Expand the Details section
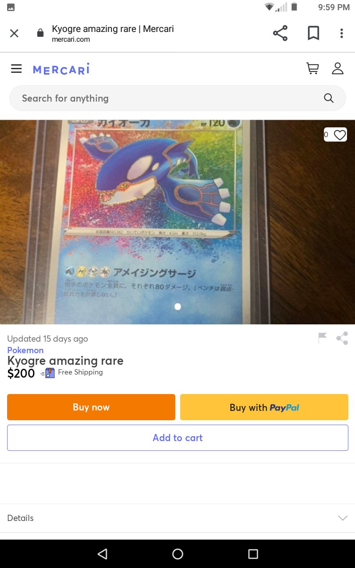Screen dimensions: 355x568 (x=177, y=518)
